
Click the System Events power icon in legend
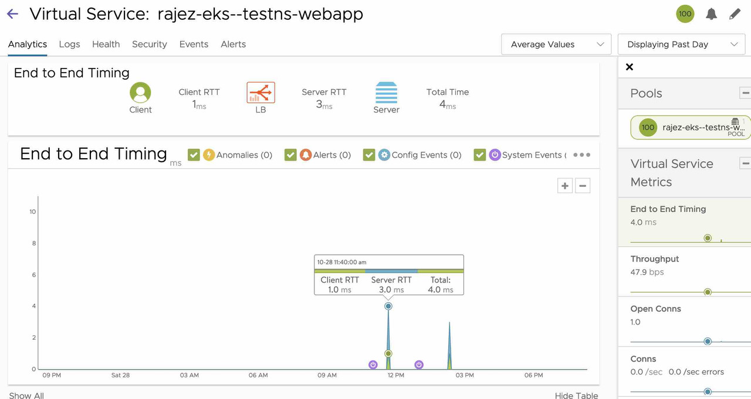[495, 155]
